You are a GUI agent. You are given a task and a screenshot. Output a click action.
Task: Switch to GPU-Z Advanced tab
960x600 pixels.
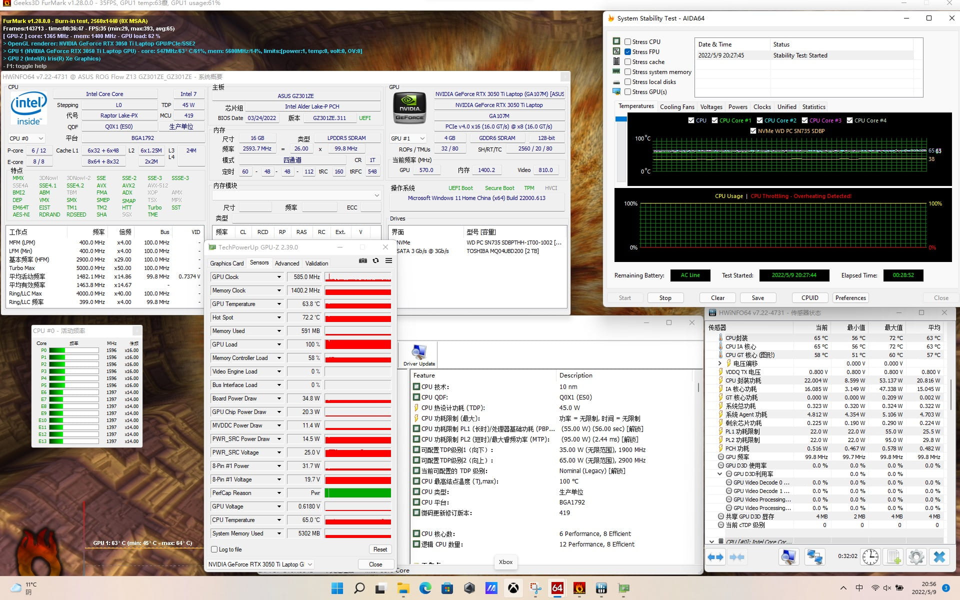(287, 263)
